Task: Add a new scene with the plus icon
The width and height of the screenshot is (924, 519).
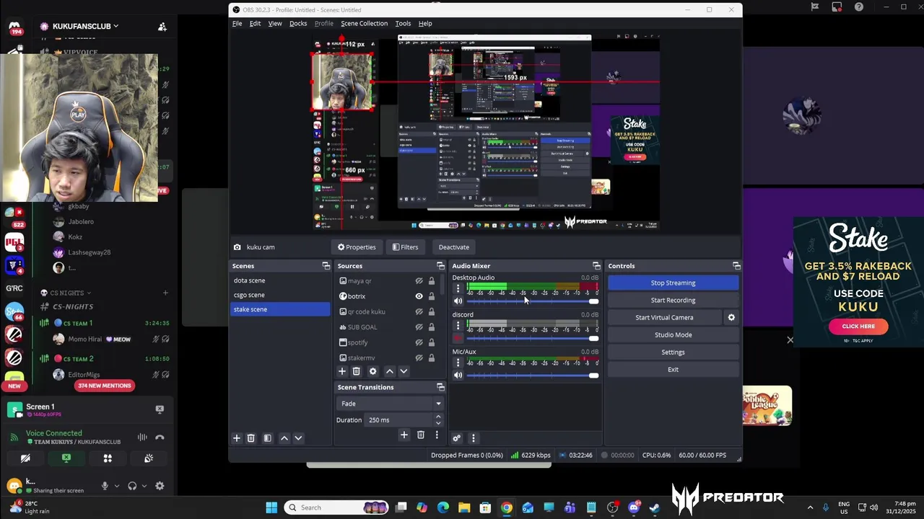Action: click(236, 438)
